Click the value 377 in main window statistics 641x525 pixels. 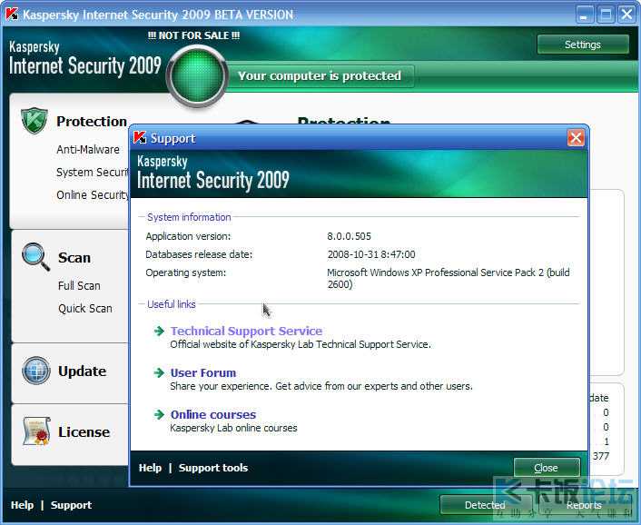(601, 456)
